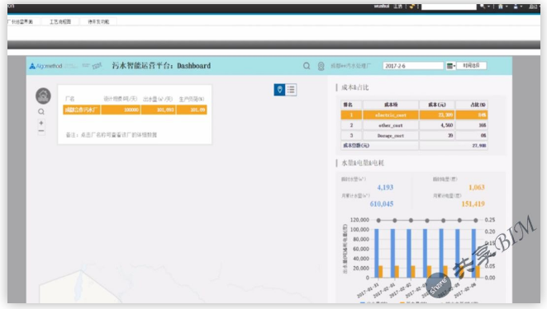Switch to list view toggle

291,90
